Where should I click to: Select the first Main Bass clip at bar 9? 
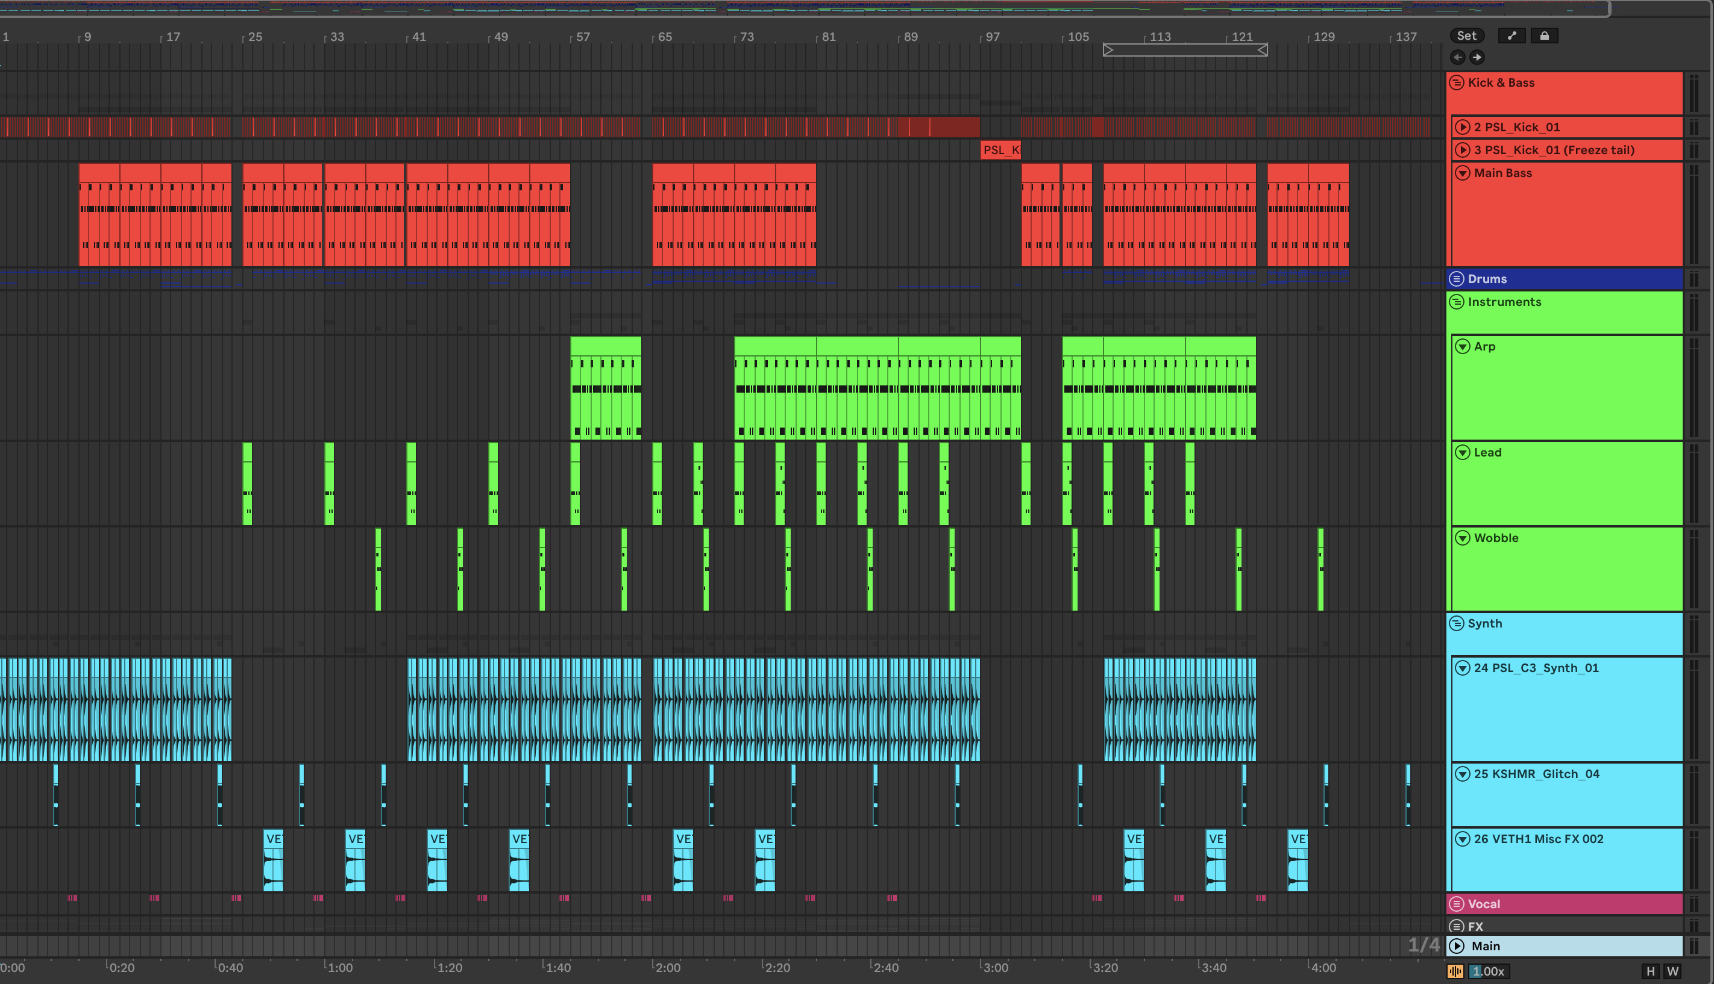[99, 214]
